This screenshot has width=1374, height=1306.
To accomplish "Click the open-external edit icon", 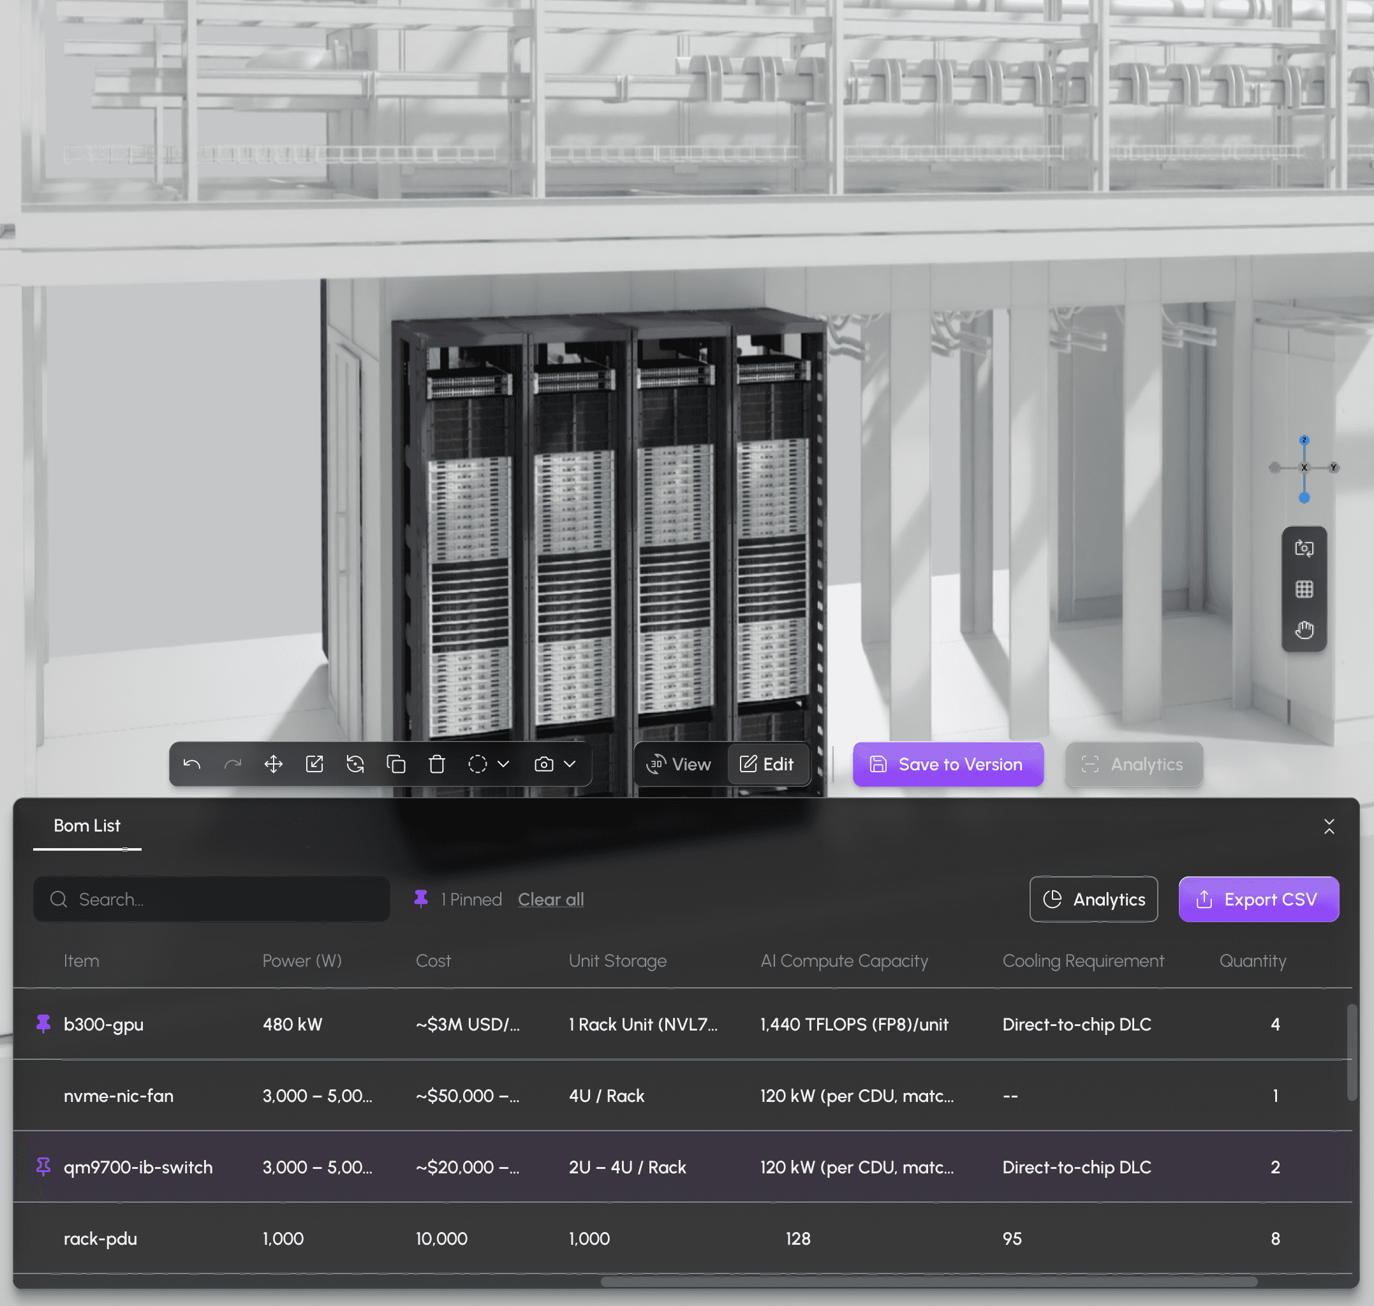I will [x=314, y=765].
